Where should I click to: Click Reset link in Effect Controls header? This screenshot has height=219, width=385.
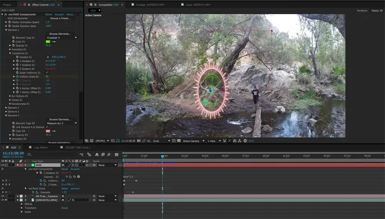click(x=49, y=15)
